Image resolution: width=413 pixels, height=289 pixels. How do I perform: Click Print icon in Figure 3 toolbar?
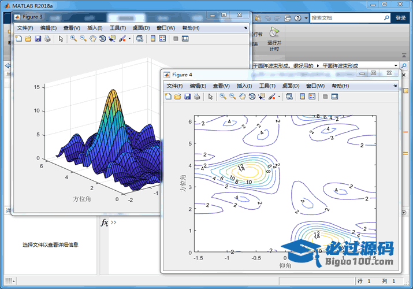coord(47,39)
